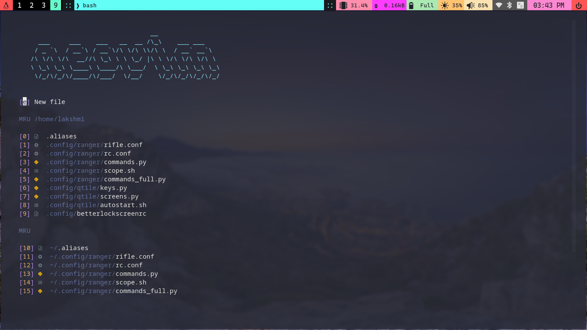This screenshot has height=330, width=587.
Task: Click the speaker volume icon
Action: [471, 5]
